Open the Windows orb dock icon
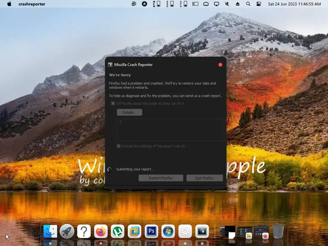The height and width of the screenshot is (246, 328). click(x=168, y=231)
